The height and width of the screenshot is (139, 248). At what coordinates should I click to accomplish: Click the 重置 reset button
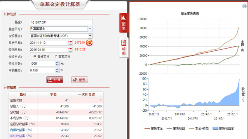coord(80,80)
